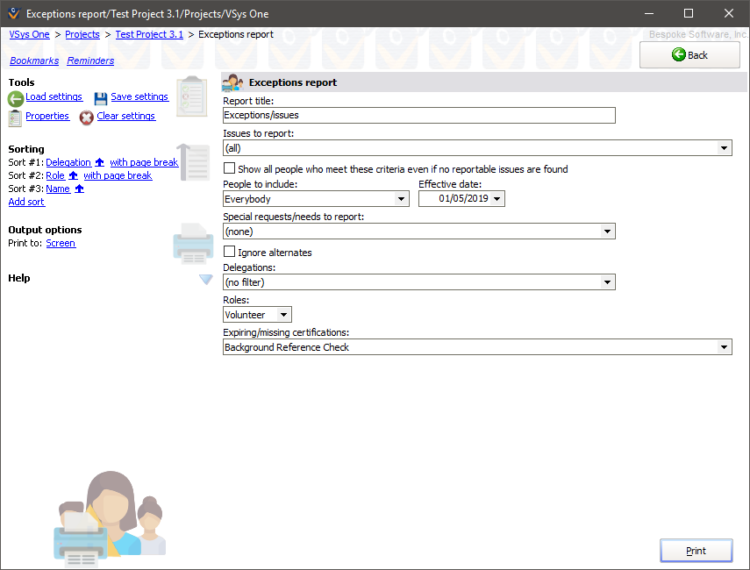The image size is (750, 570).
Task: Click the printer icon beside Output options
Action: coord(193,246)
